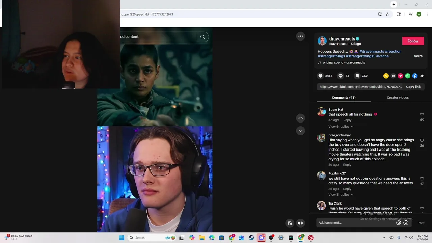The height and width of the screenshot is (243, 432).
Task: Reply to Straw Hat's comment
Action: (x=347, y=120)
